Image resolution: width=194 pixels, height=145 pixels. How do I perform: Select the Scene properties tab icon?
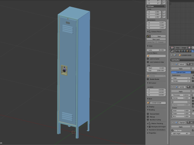point(182,51)
